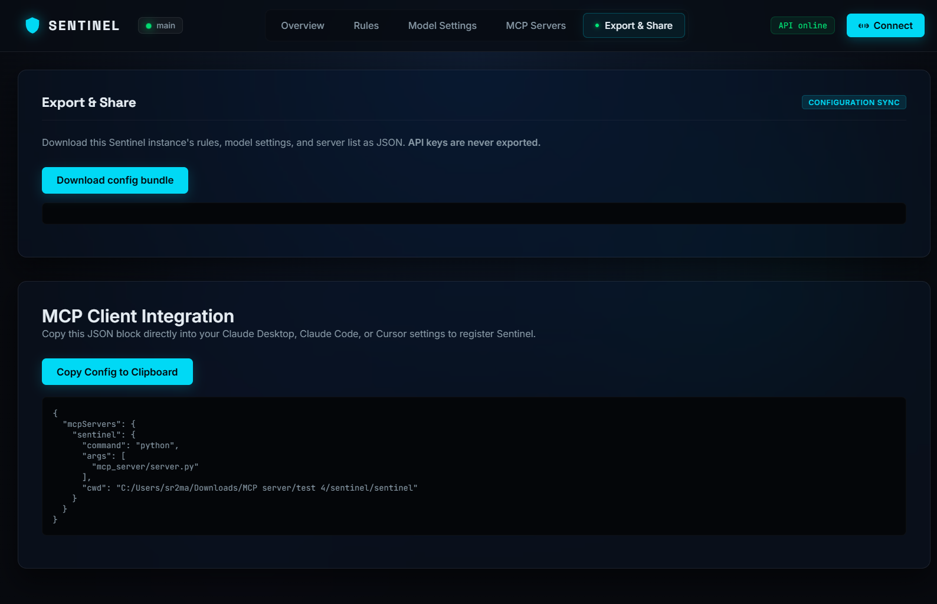This screenshot has width=937, height=604.
Task: Click the "mcp_server/server.py" line
Action: [x=145, y=466]
